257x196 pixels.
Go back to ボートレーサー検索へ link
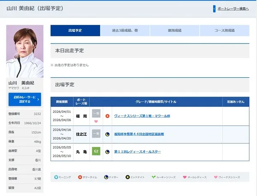233,9
